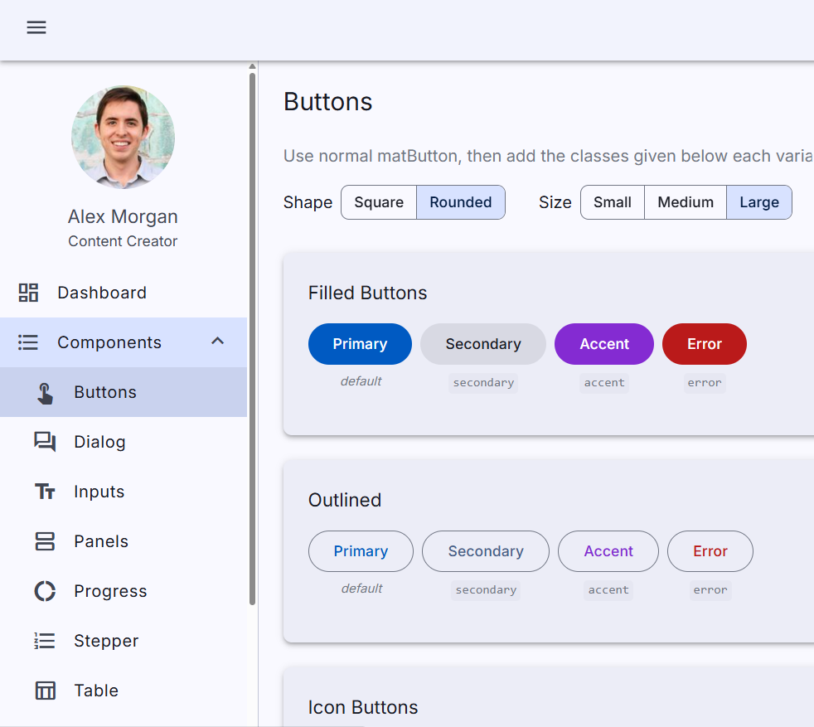Set button size to Medium

coord(686,202)
